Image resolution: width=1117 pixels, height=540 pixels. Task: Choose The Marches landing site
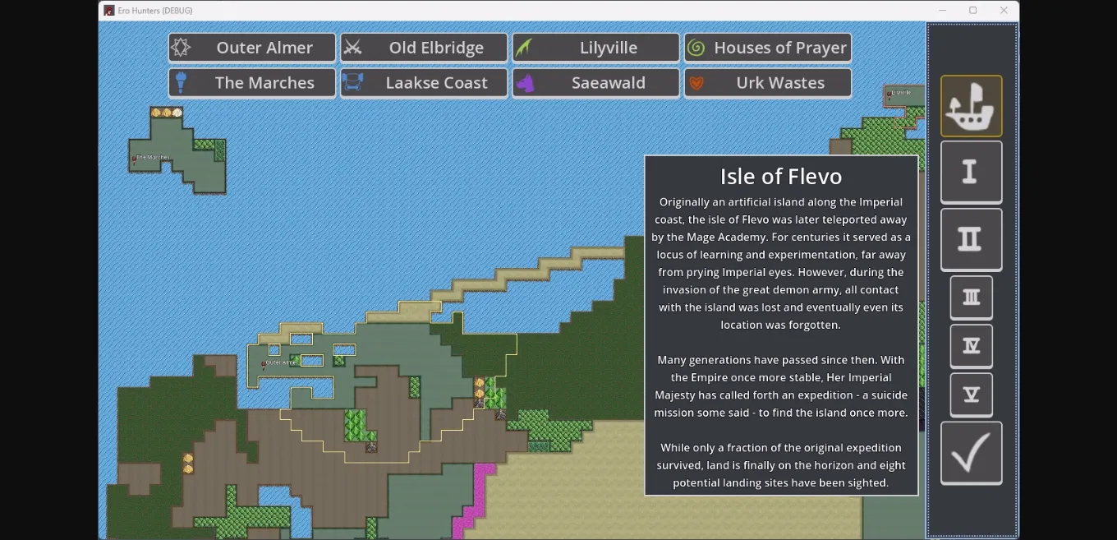point(252,83)
